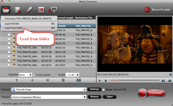
Task: Mute the preview volume speaker icon
Action: tap(171, 75)
